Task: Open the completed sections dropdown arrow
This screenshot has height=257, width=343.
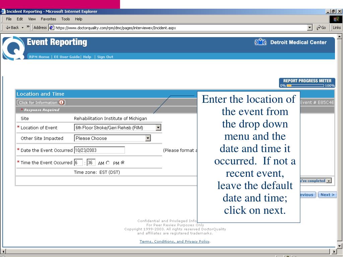Action: click(x=329, y=181)
